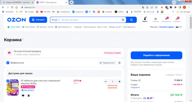Click the Укажите адрес link
Image resolution: width=192 pixels, height=102 pixels.
click(x=166, y=27)
